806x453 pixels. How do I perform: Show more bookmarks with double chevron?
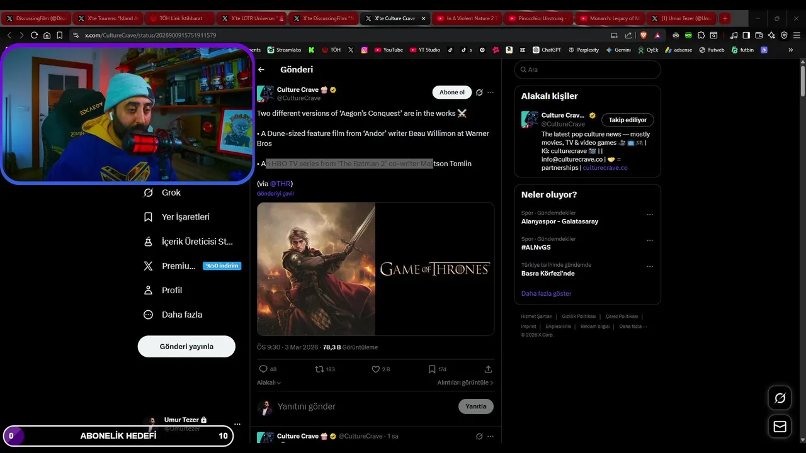point(791,50)
